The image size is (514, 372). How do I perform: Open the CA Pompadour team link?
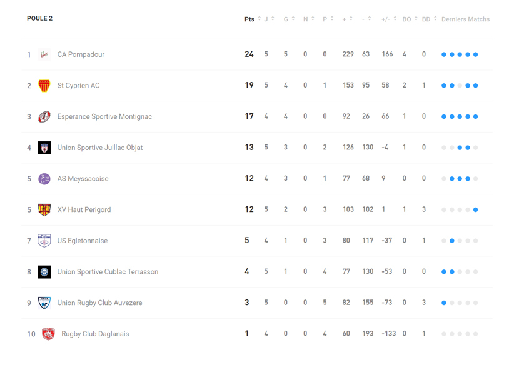pyautogui.click(x=81, y=54)
